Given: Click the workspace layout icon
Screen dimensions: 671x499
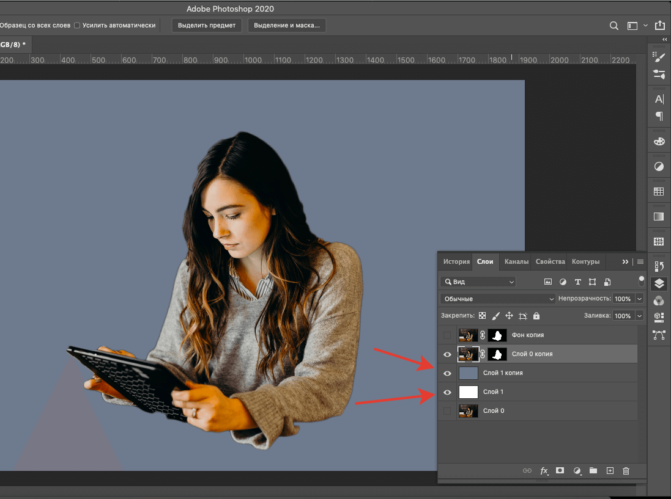Looking at the screenshot, I should pyautogui.click(x=632, y=26).
